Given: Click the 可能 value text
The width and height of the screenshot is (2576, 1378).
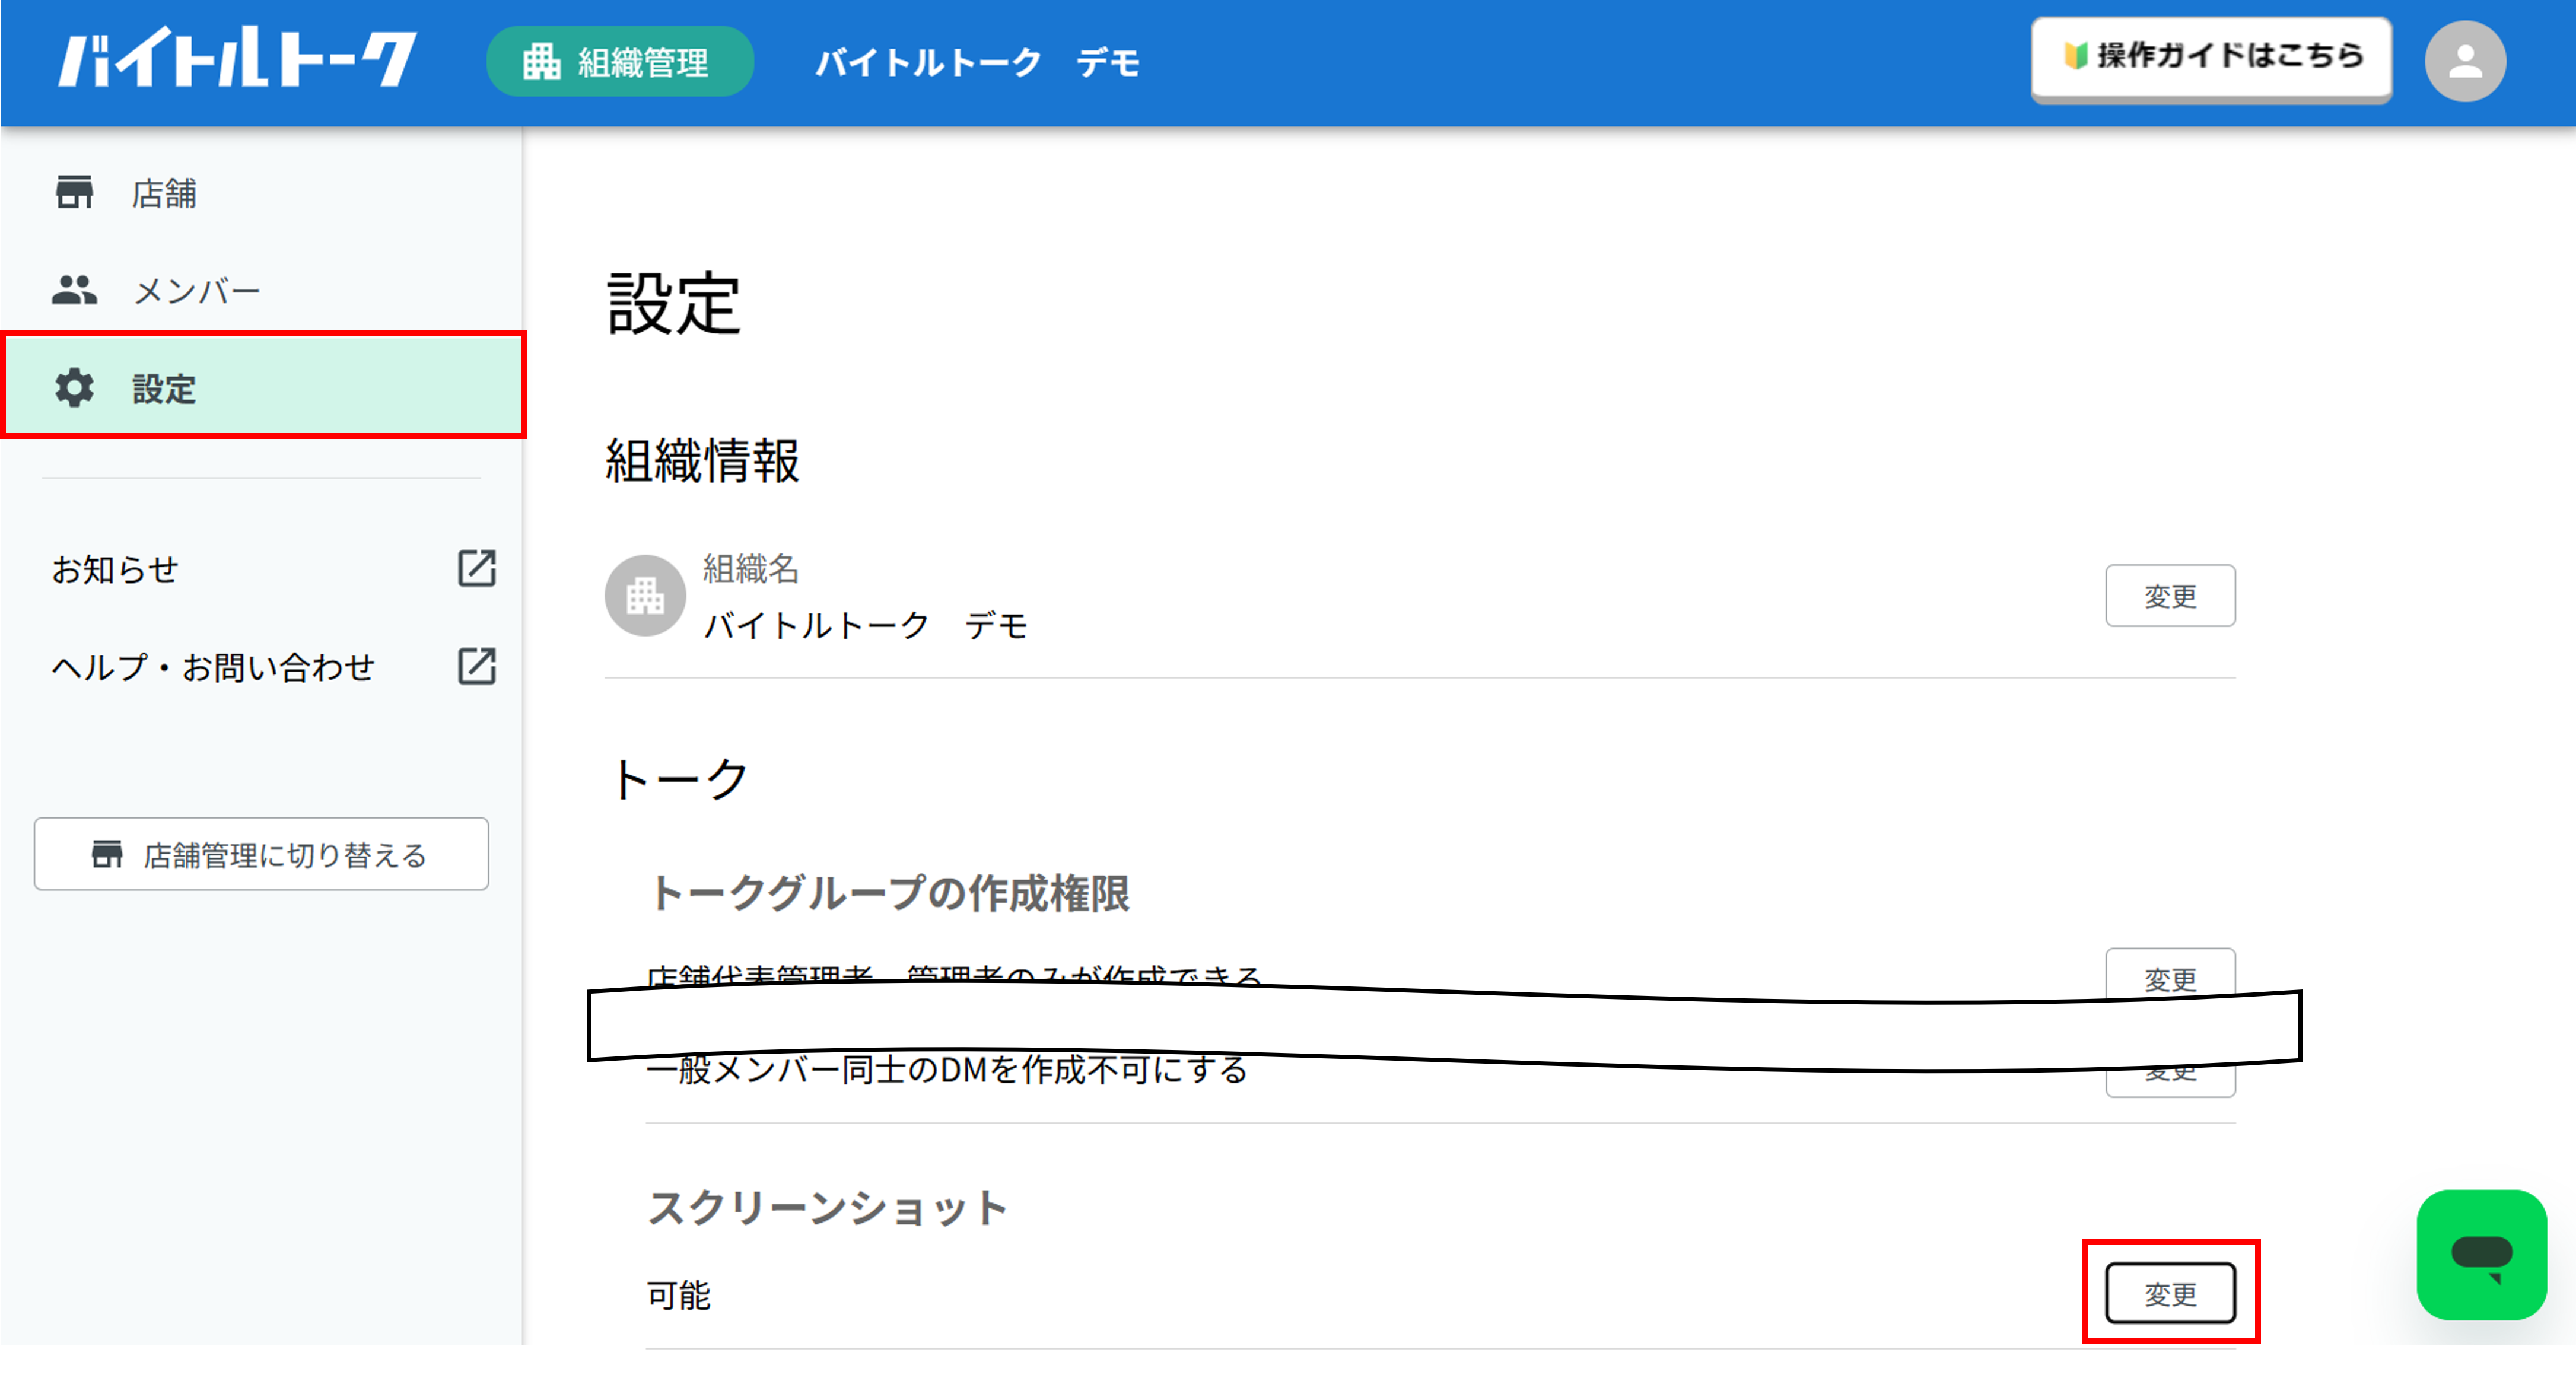Looking at the screenshot, I should click(679, 1295).
